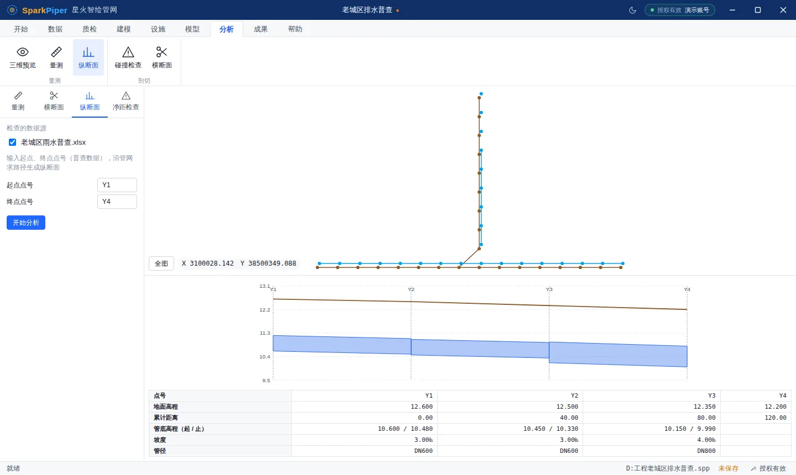The image size is (796, 475).
Task: Switch side panel to 量测 tab
Action: [18, 102]
